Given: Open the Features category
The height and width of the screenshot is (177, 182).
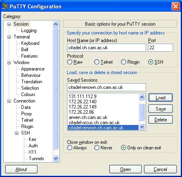Looking at the screenshot, I should pyautogui.click(x=30, y=56).
